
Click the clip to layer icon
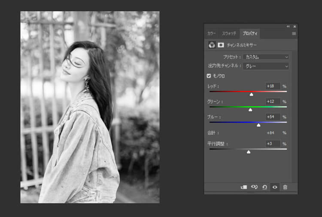point(243,187)
